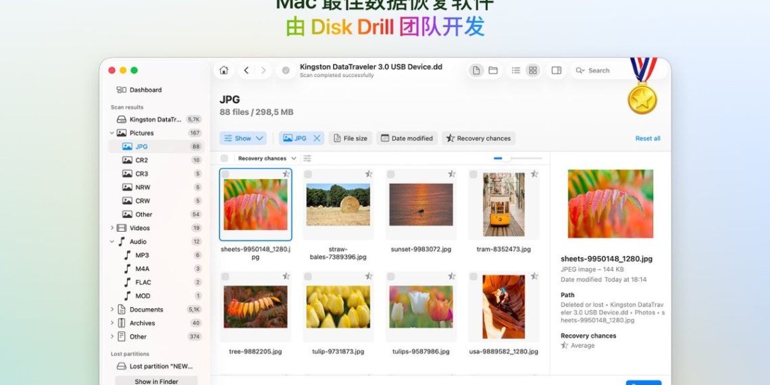The width and height of the screenshot is (770, 385).
Task: Click the Reset all link
Action: [647, 138]
